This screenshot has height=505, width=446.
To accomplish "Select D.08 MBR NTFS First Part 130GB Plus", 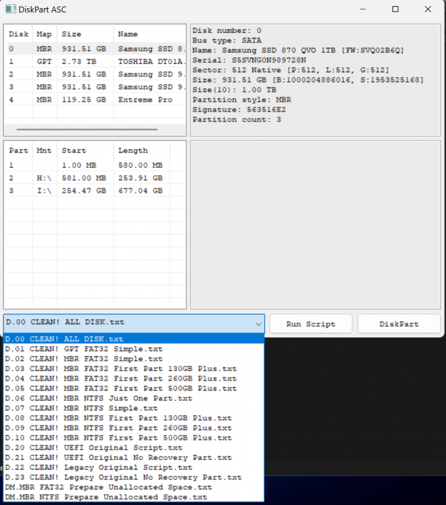I will pos(134,418).
